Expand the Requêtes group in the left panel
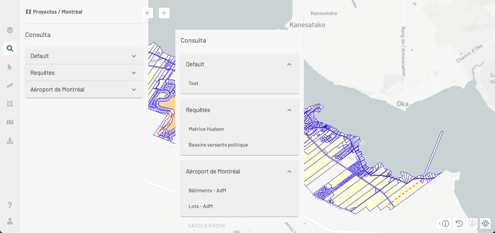Viewport: 495px width, 233px height. [x=84, y=73]
